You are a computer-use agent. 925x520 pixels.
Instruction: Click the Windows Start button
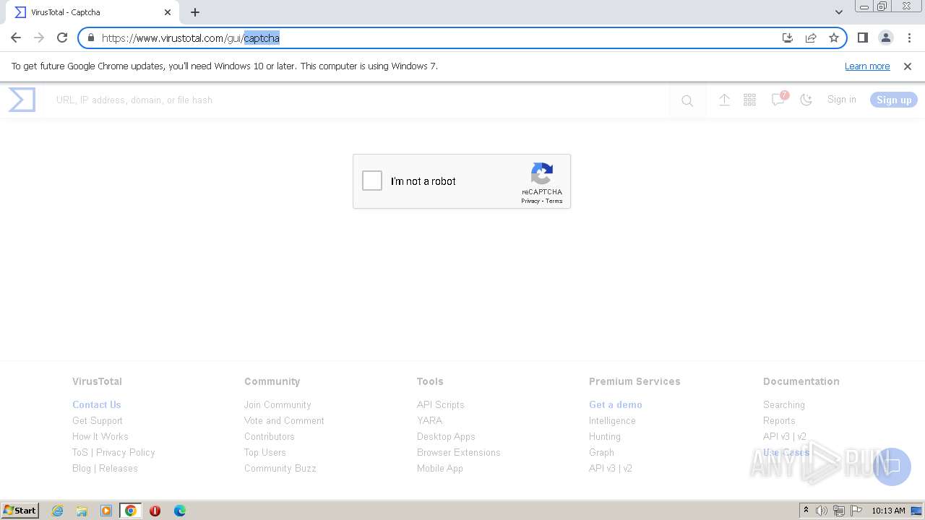pyautogui.click(x=20, y=510)
